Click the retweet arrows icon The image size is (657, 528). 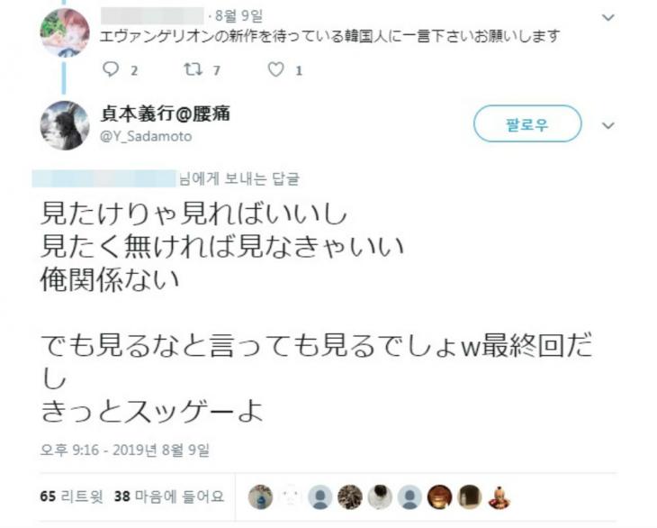pos(193,69)
